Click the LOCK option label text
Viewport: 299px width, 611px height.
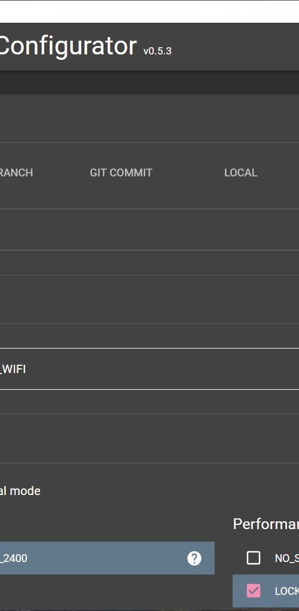click(286, 591)
